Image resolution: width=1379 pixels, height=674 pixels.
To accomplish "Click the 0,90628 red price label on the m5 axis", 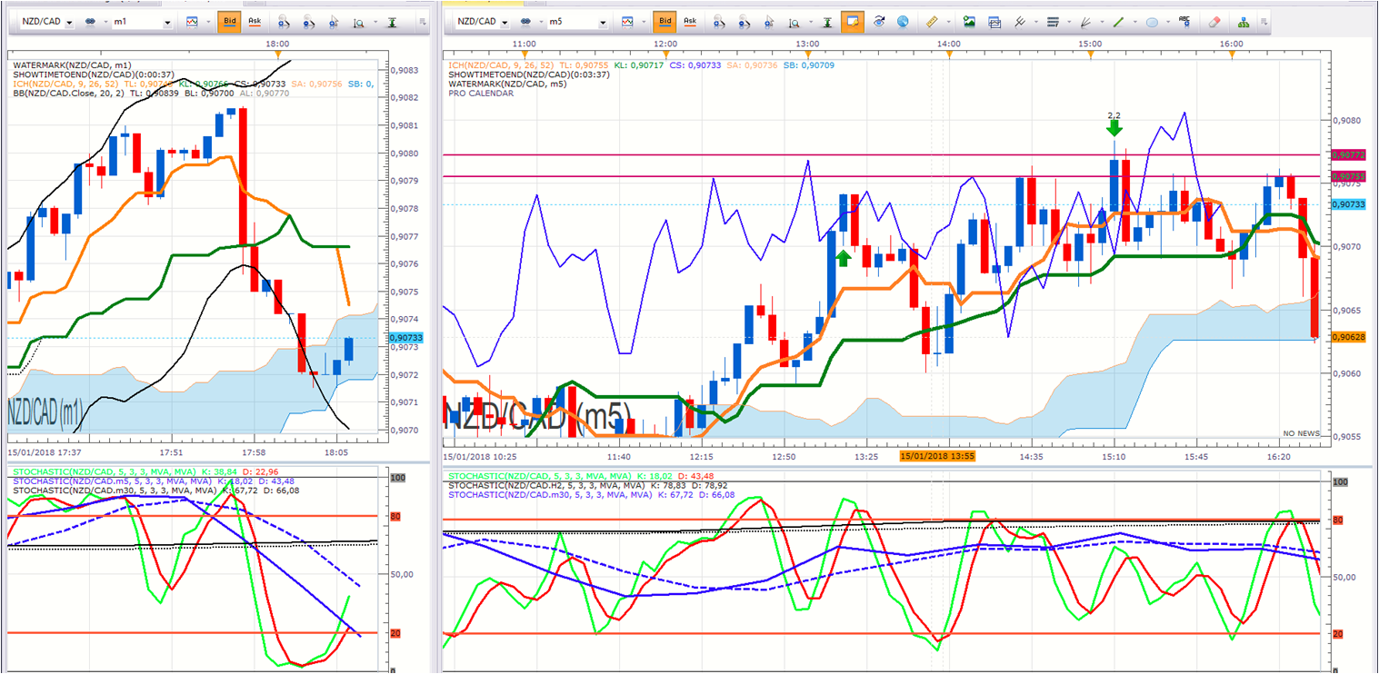I will (1348, 337).
